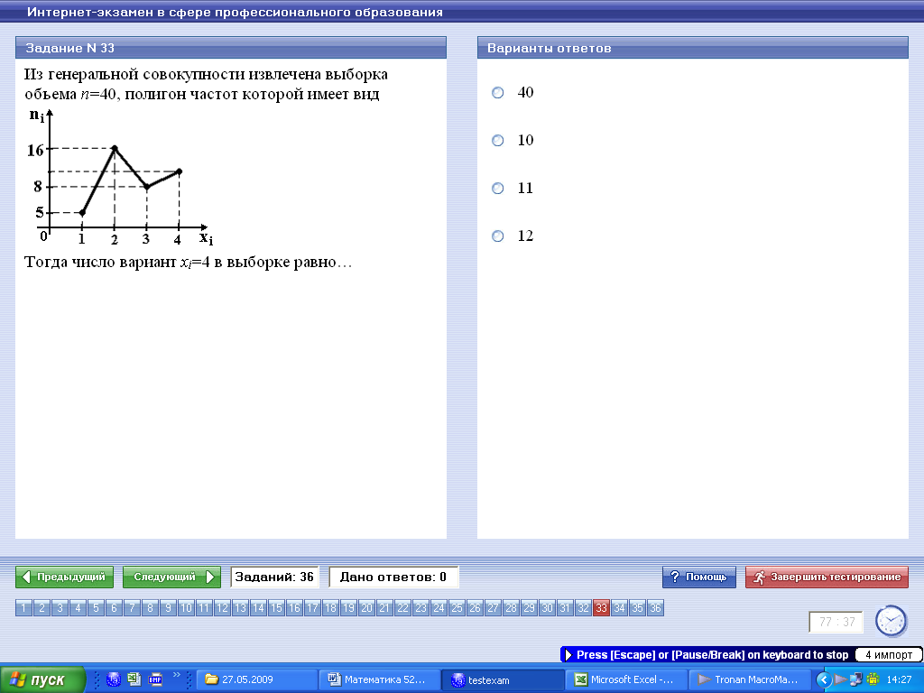Expand hidden system tray icons arrow
The width and height of the screenshot is (924, 693).
click(823, 679)
